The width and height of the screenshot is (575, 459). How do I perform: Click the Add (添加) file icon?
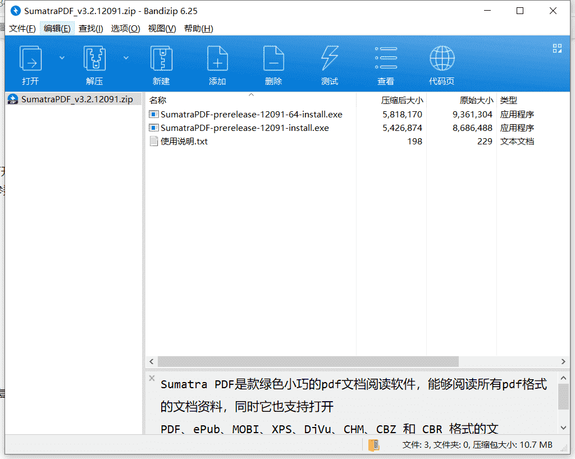click(217, 58)
